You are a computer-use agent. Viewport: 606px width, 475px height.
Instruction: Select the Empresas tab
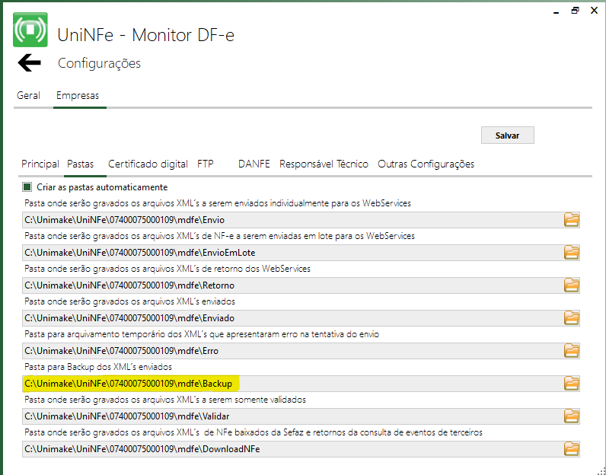click(78, 95)
